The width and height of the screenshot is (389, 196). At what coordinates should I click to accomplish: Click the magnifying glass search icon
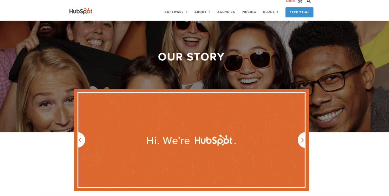[309, 1]
